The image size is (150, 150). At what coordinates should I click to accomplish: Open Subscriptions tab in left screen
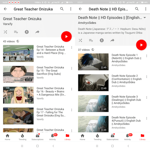[x=37, y=137]
